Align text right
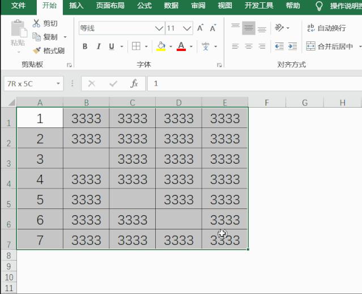 point(262,46)
